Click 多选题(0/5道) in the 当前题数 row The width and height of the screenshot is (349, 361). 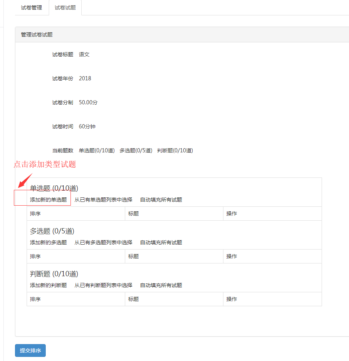136,150
